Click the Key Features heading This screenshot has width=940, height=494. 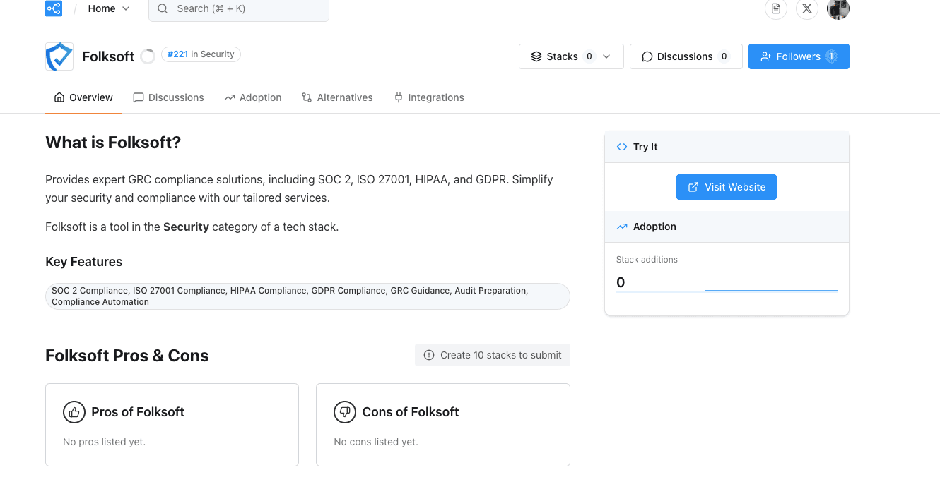84,262
